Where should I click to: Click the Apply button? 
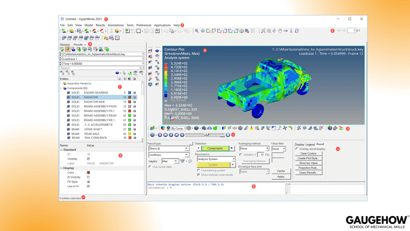[281, 176]
